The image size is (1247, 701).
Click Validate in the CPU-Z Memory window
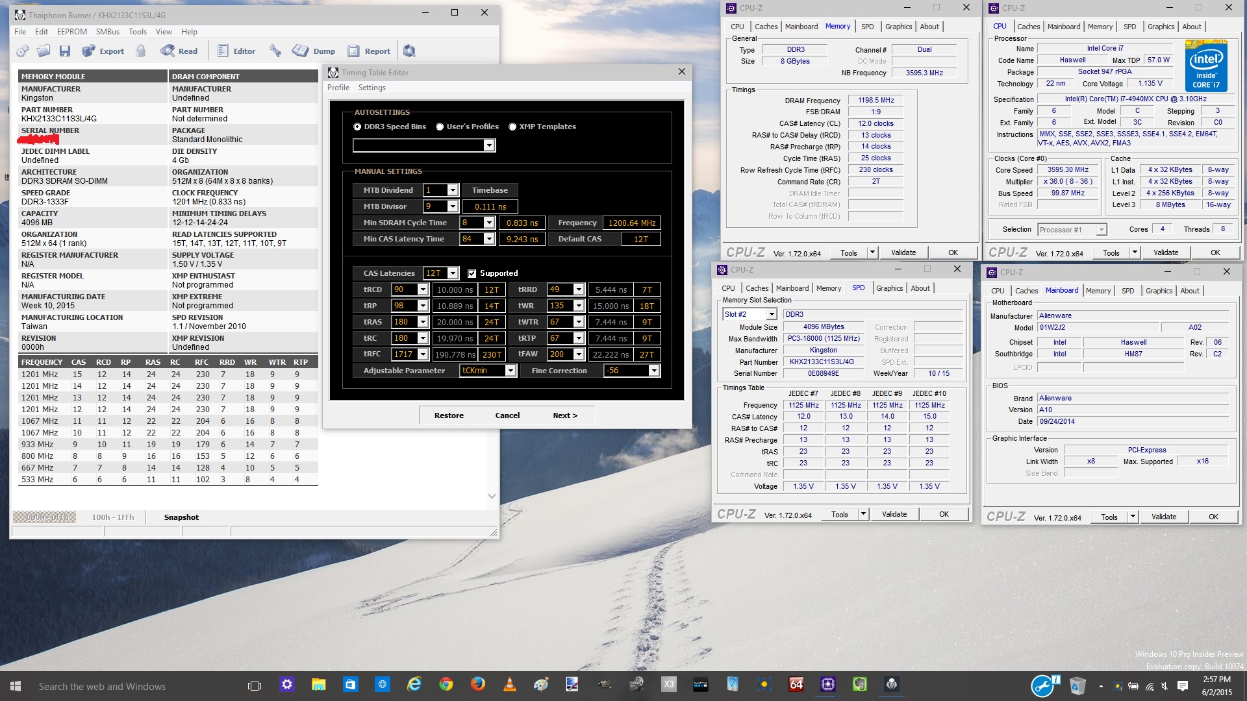903,252
